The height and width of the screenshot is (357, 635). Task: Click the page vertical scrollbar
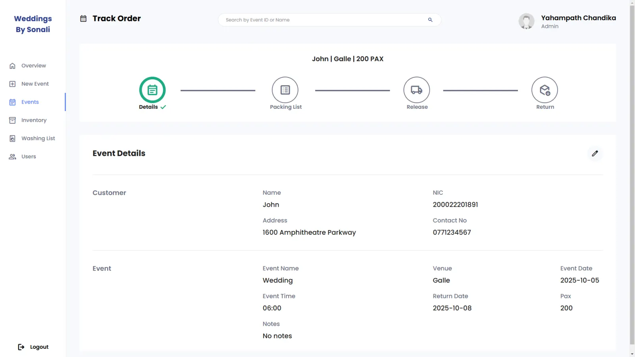(632, 175)
